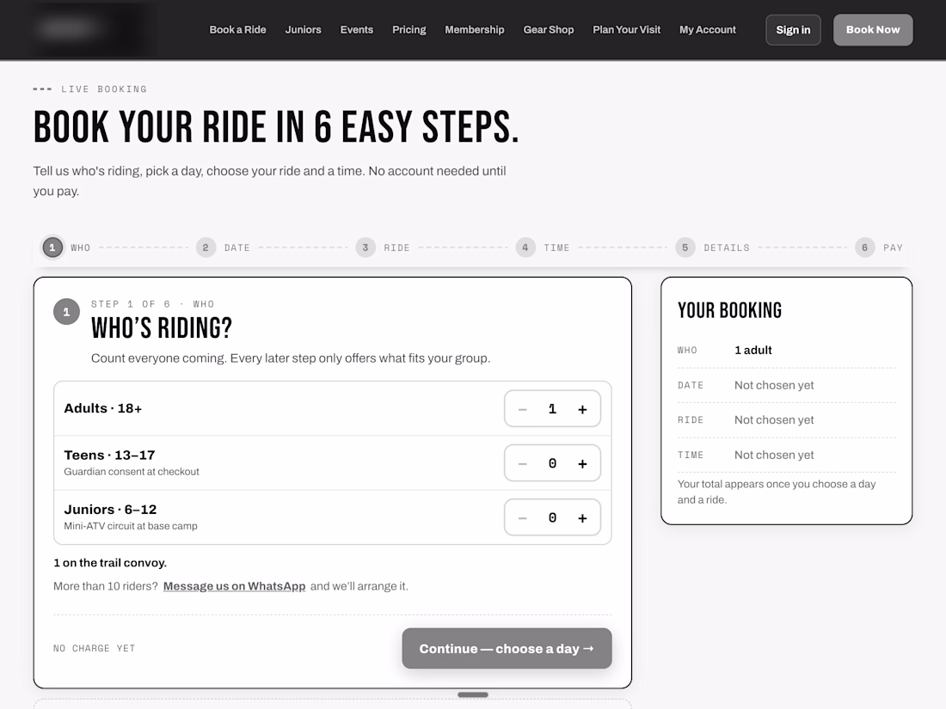Select step 6 Pay marker
The width and height of the screenshot is (946, 709).
point(865,248)
